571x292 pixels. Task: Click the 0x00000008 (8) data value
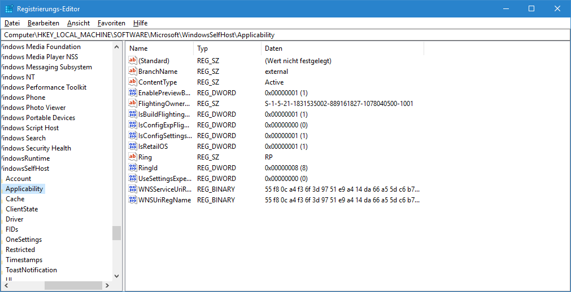click(286, 167)
